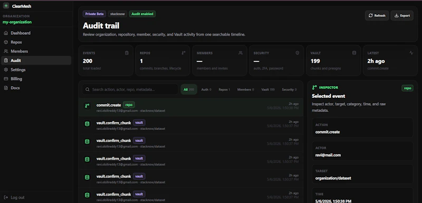
Task: Click the ClearMesh logo icon
Action: click(6, 6)
